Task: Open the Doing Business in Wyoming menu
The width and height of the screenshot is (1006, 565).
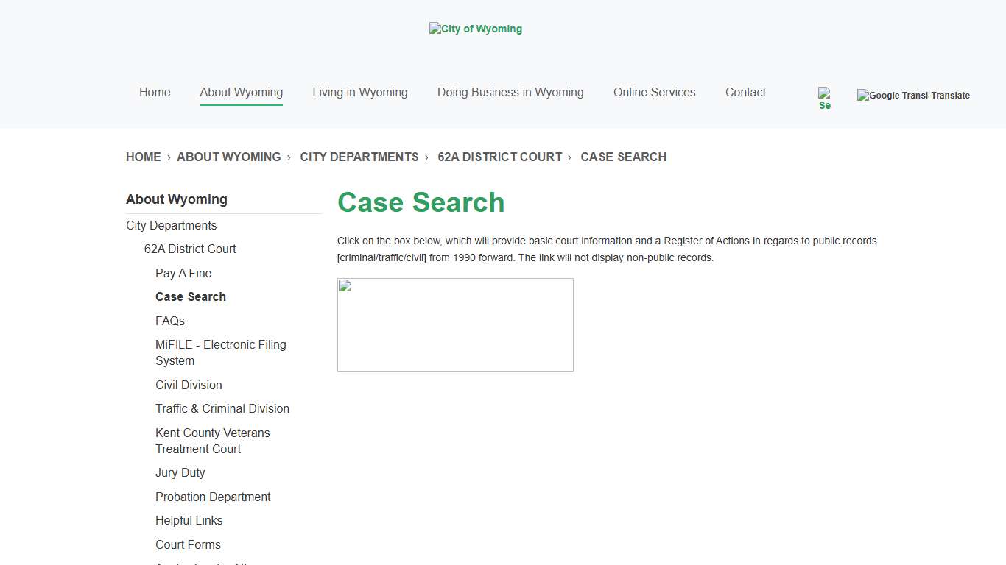Action: 510,92
